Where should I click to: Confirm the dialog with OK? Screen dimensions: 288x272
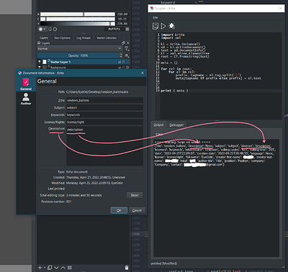point(119,210)
